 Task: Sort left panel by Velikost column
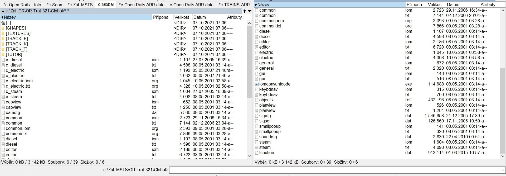click(182, 17)
